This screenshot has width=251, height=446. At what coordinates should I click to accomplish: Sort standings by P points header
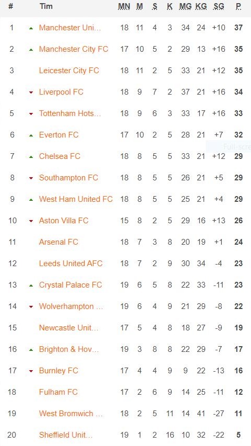pos(238,6)
